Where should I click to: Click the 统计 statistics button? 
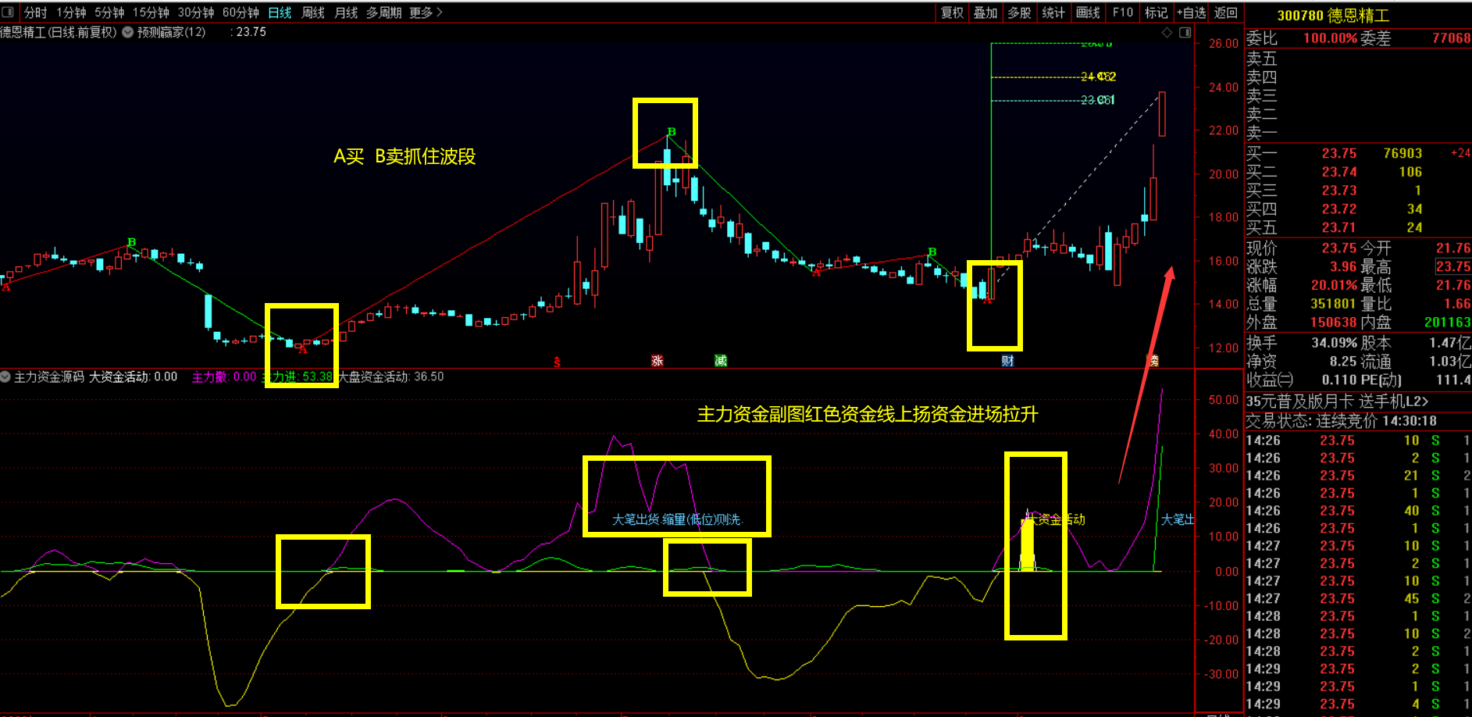1053,12
